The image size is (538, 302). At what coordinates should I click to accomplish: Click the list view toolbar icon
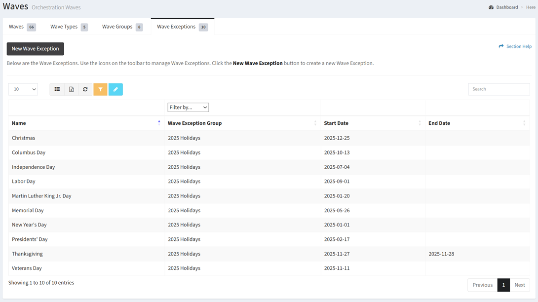click(57, 89)
